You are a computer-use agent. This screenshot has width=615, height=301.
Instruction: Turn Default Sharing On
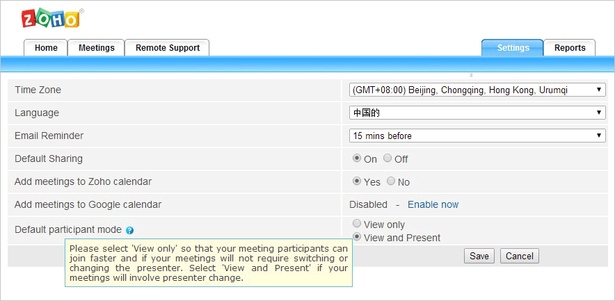357,158
